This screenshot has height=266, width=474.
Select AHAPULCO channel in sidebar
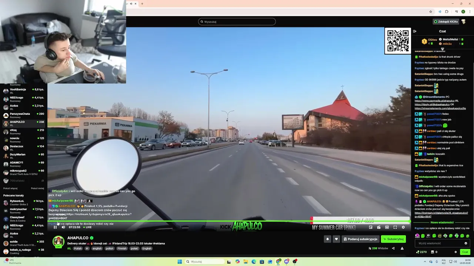24,123
